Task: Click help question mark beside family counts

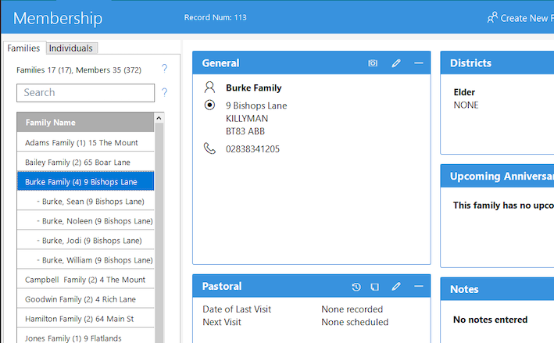Action: pyautogui.click(x=164, y=69)
